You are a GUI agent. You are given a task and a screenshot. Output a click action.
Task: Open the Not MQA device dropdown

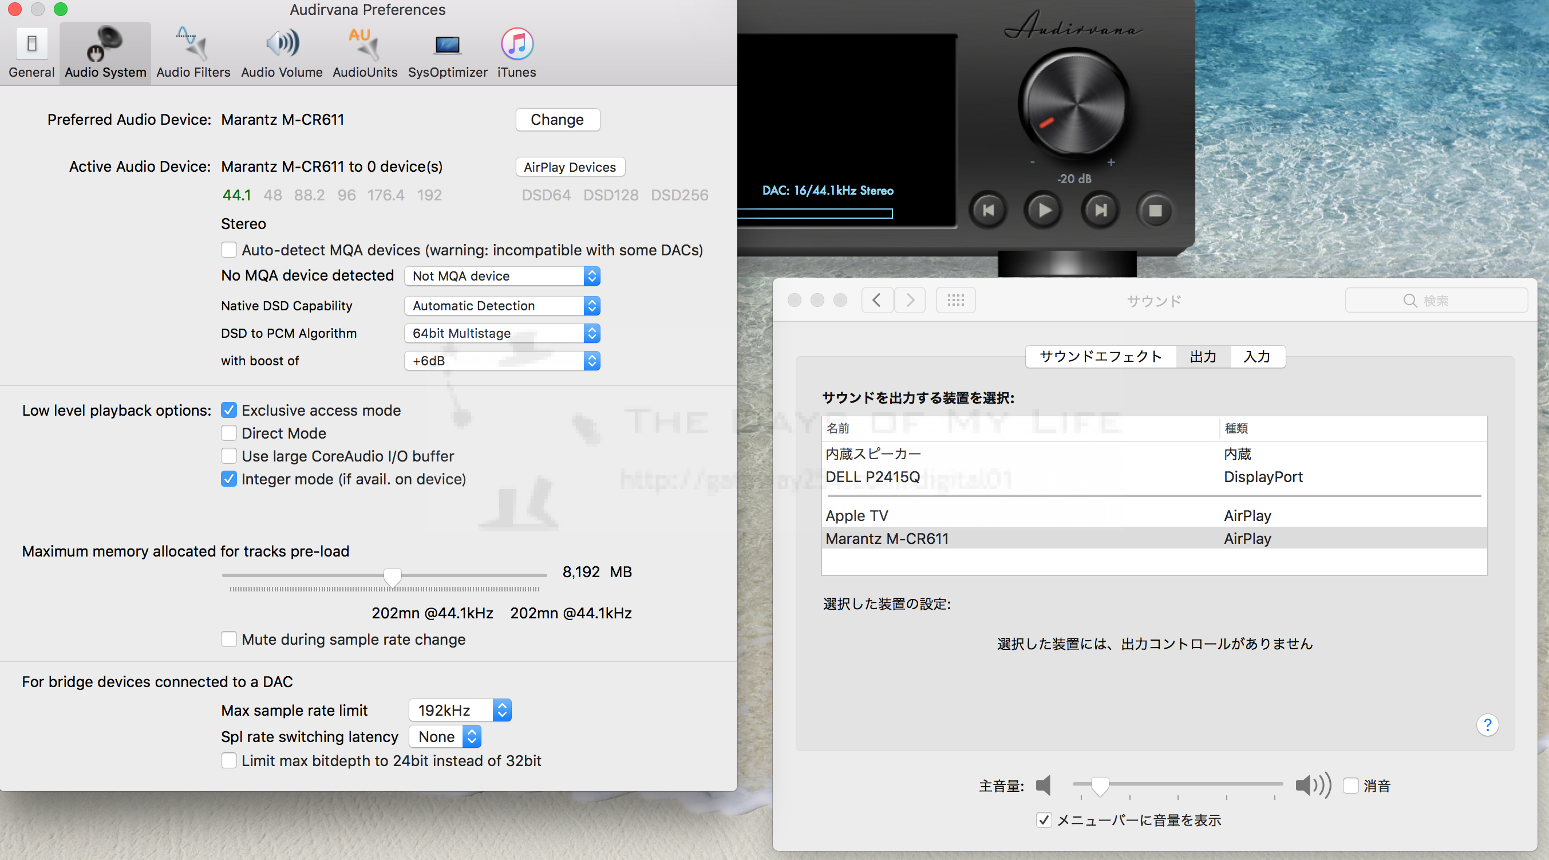(x=502, y=276)
